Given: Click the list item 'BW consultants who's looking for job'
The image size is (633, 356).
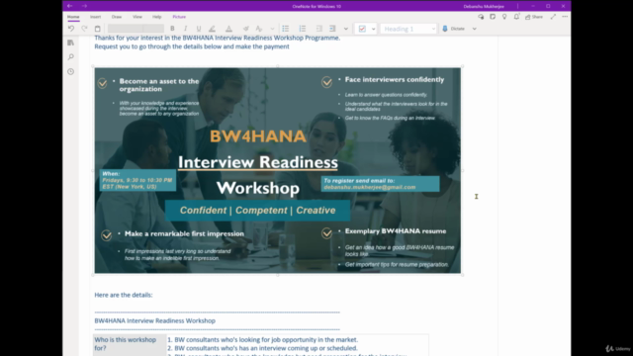Looking at the screenshot, I should (x=266, y=340).
